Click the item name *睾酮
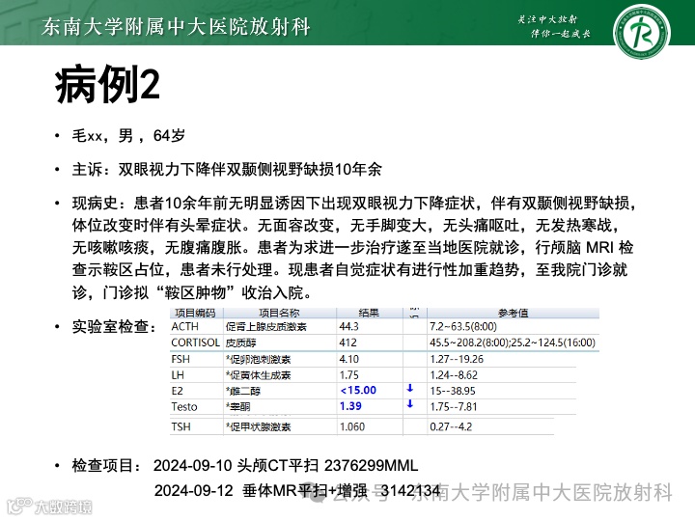Image resolution: width=695 pixels, height=521 pixels. click(238, 407)
